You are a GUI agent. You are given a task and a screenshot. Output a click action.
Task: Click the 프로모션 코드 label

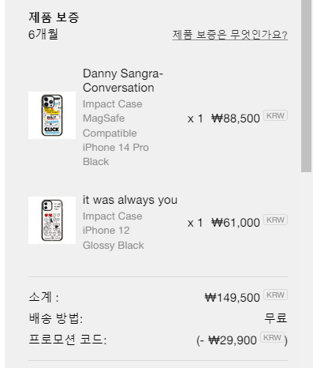click(x=68, y=340)
